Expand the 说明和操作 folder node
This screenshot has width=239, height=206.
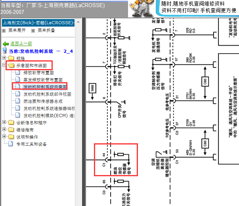(4, 137)
